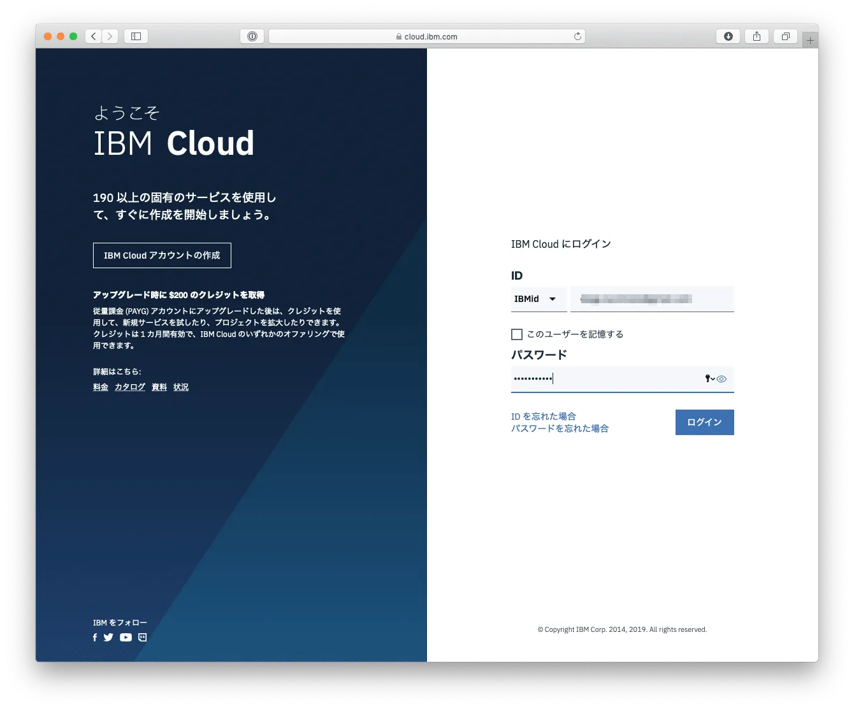Open the 料金 link
854x709 pixels.
pyautogui.click(x=101, y=387)
